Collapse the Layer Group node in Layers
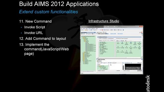The height and width of the screenshot is (92, 164). click(98, 67)
